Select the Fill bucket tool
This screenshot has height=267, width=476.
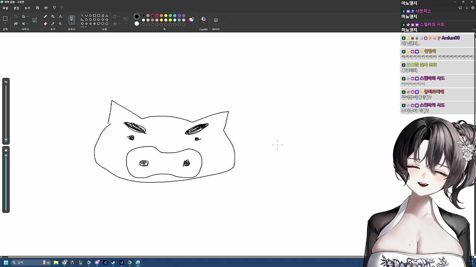[53, 16]
